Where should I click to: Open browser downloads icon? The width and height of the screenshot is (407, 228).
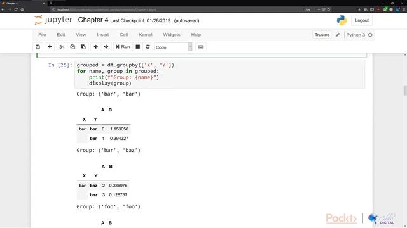tap(359, 9)
